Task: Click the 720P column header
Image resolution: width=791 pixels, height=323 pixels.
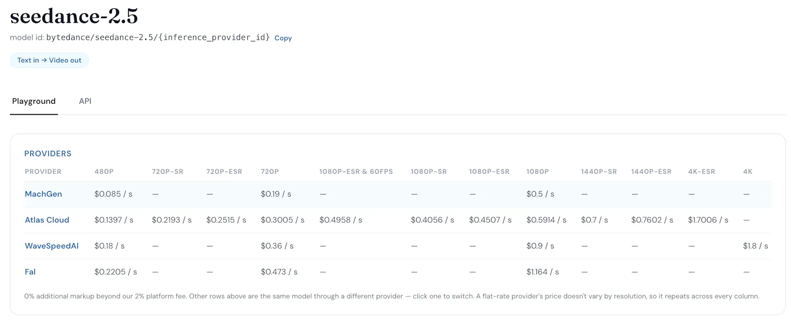Action: click(x=270, y=172)
